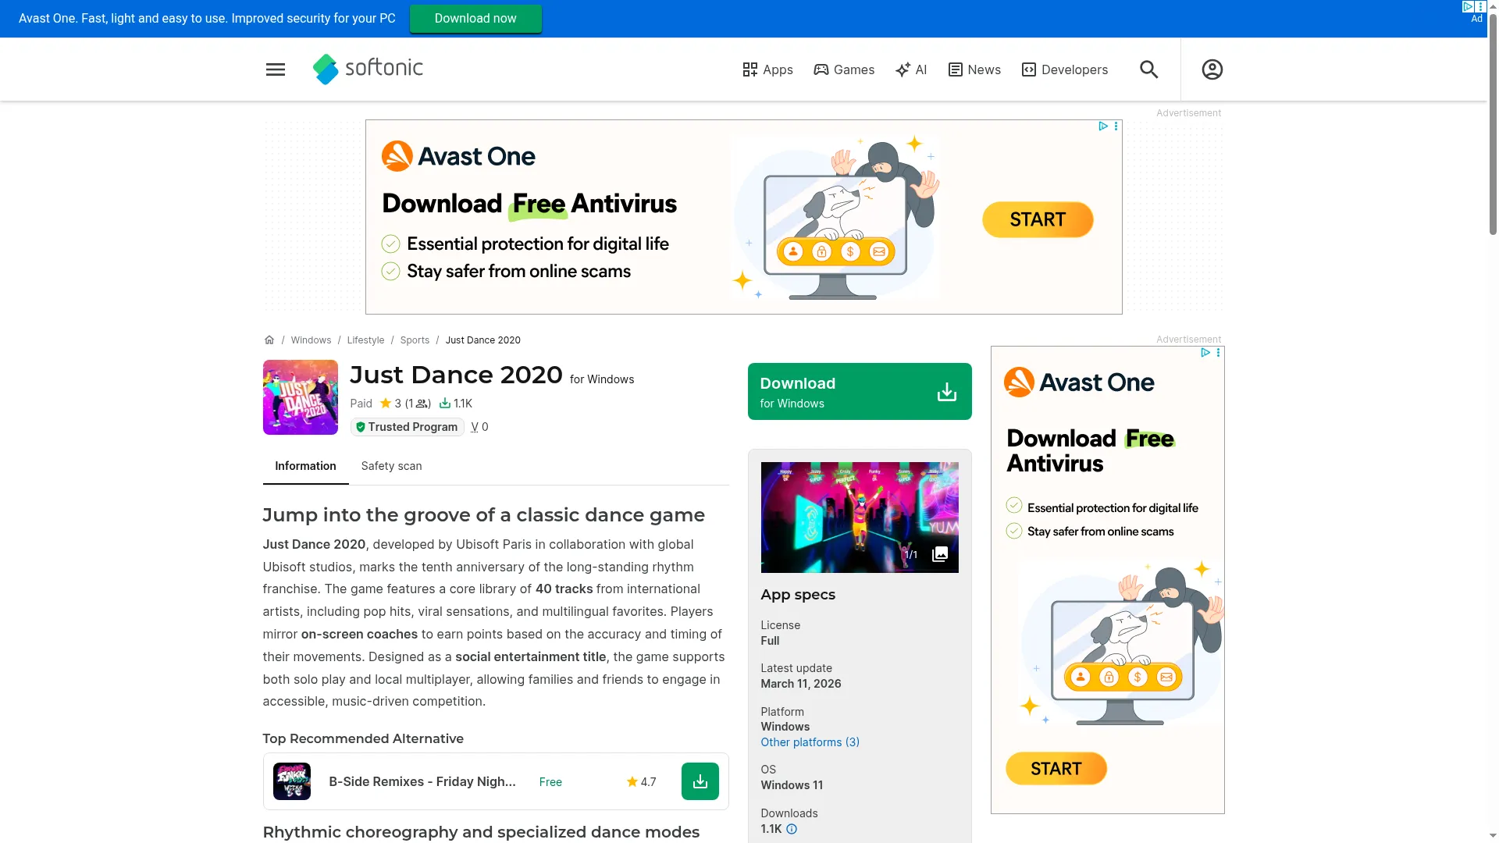The image size is (1499, 843).
Task: Click the version V 0 label
Action: pos(479,427)
